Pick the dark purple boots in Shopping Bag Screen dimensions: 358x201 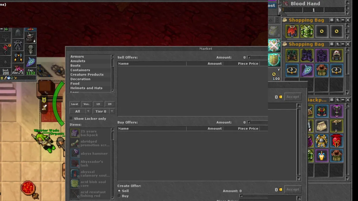tap(307, 55)
